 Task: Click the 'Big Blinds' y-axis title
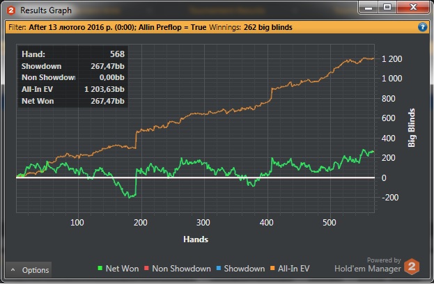pyautogui.click(x=412, y=128)
